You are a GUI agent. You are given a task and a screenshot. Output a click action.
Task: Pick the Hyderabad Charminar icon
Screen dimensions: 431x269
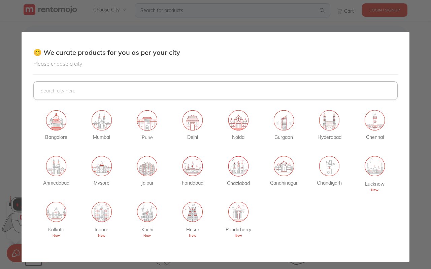[x=329, y=120]
